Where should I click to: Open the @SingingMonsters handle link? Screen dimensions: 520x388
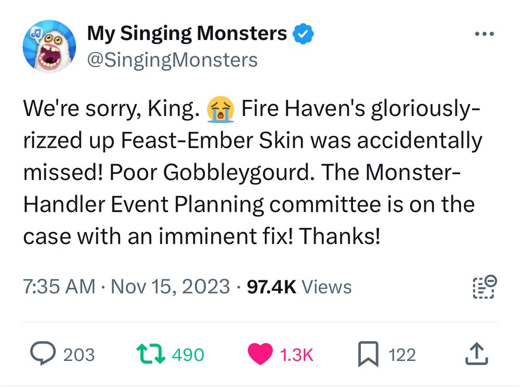(x=172, y=60)
